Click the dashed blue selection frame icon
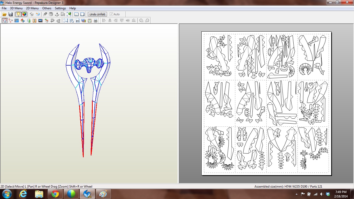The image size is (354, 199). [66, 20]
